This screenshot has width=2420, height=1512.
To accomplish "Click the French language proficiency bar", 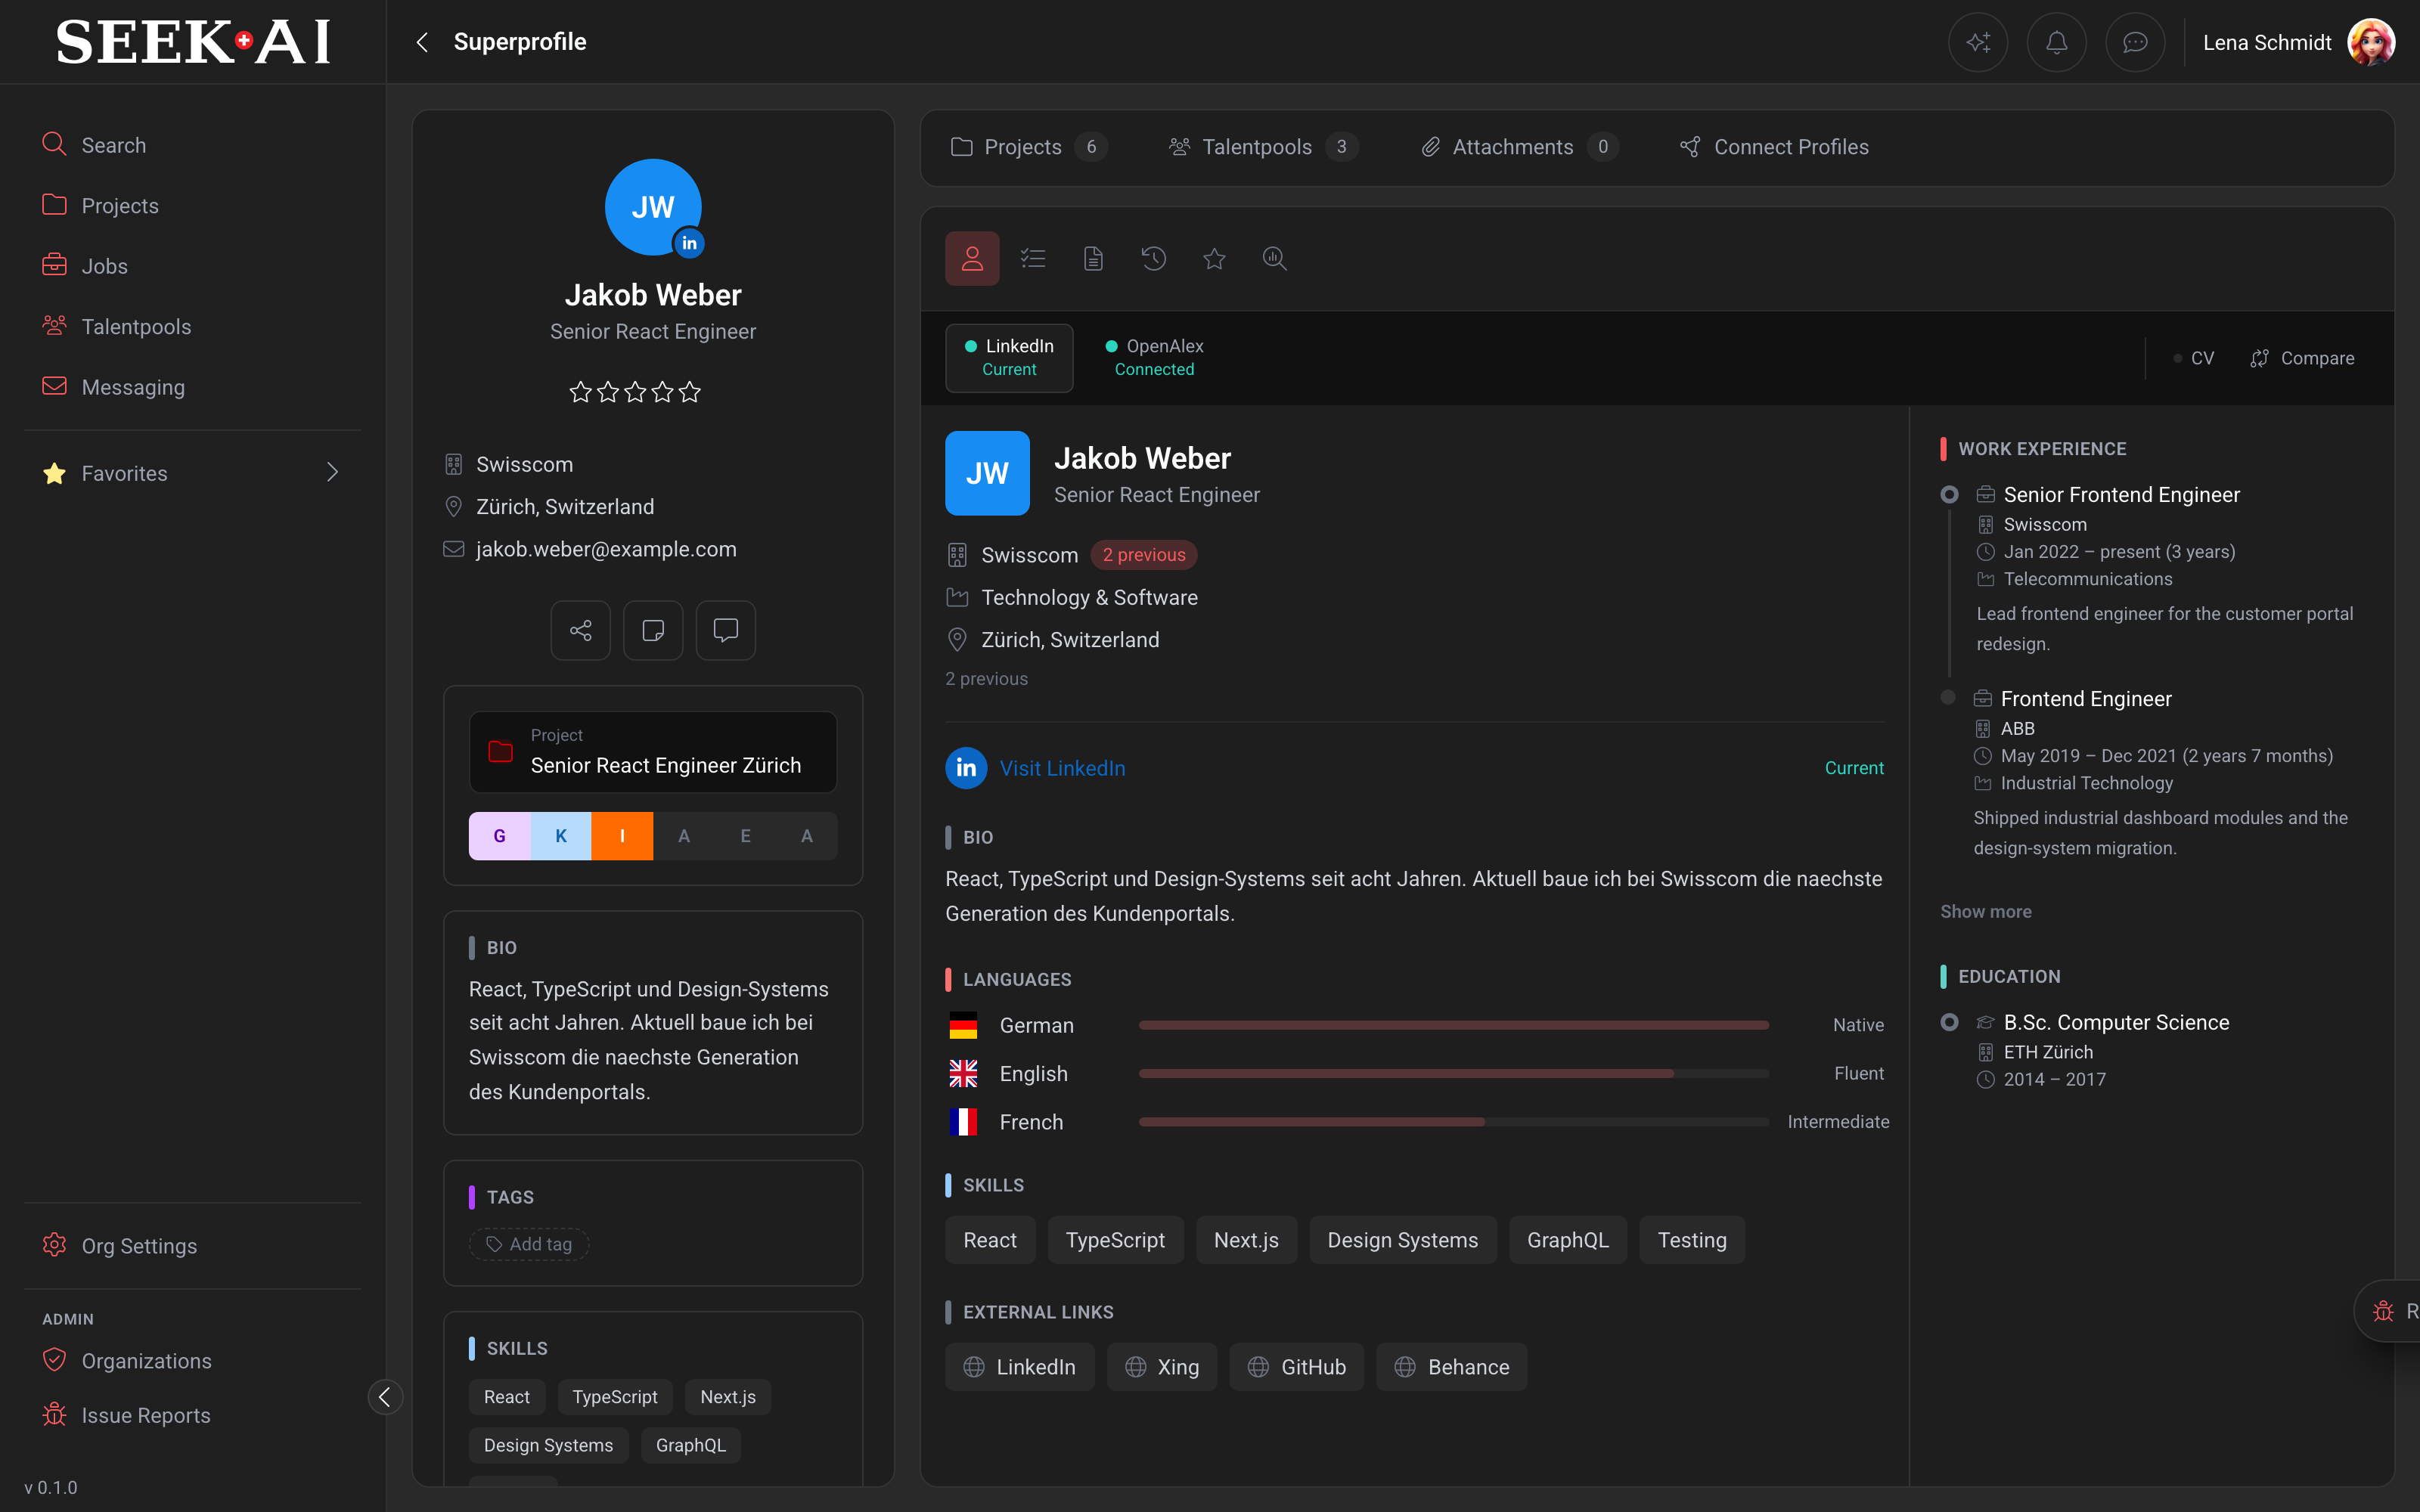I will pos(1453,1122).
